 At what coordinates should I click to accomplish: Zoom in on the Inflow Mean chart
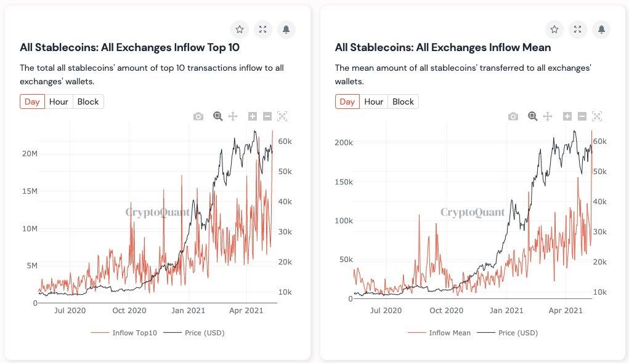(x=567, y=116)
